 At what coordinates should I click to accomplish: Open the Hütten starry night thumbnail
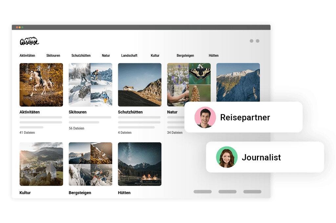point(140,164)
